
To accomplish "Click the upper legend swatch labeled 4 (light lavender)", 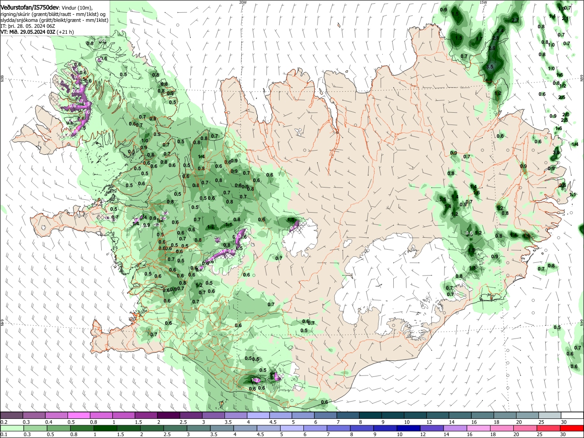I will click(x=258, y=415).
